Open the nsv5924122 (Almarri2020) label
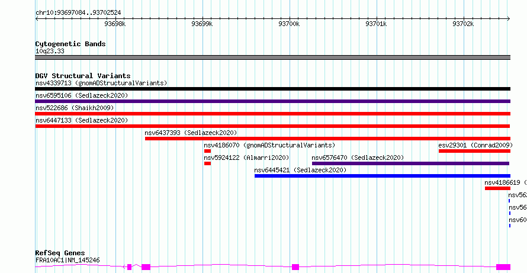527x273 pixels. [246, 158]
